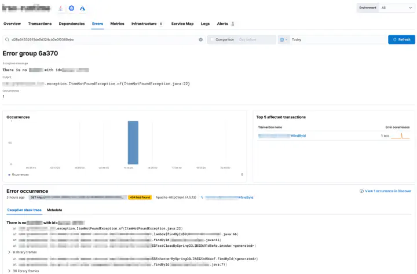Select the Exception stack trace tab

[x=24, y=210]
